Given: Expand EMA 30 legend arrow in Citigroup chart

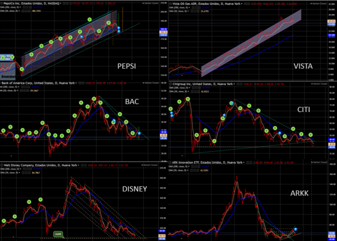Looking at the screenshot, I should [x=188, y=91].
